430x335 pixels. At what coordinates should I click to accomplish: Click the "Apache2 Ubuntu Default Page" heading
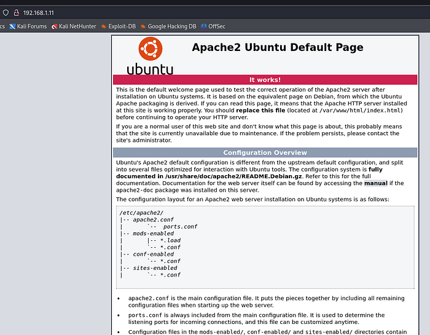pos(277,48)
